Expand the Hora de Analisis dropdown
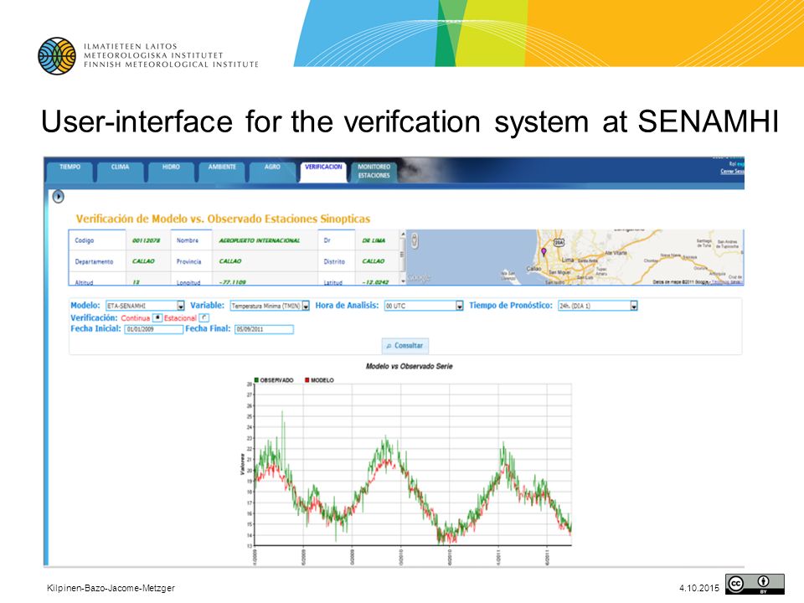The height and width of the screenshot is (603, 804). point(424,306)
